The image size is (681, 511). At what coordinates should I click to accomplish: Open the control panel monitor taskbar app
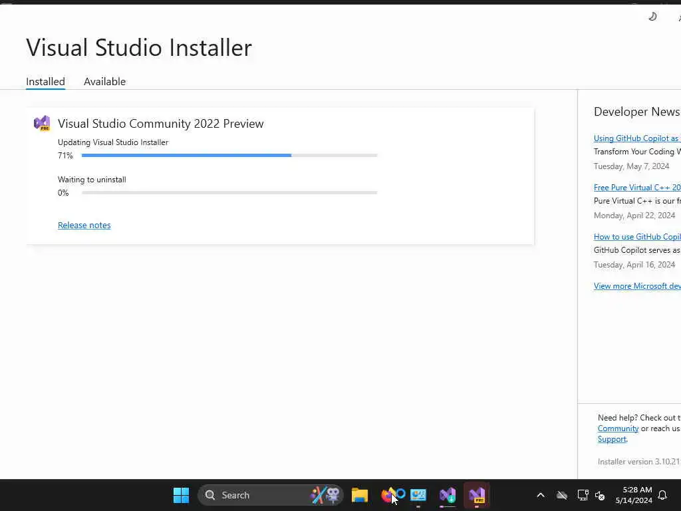(418, 495)
